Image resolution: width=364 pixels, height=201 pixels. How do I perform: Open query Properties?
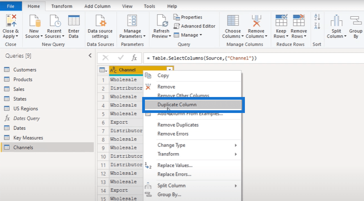click(x=188, y=17)
